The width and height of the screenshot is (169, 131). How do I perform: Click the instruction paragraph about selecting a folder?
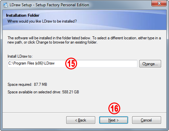click(84, 40)
